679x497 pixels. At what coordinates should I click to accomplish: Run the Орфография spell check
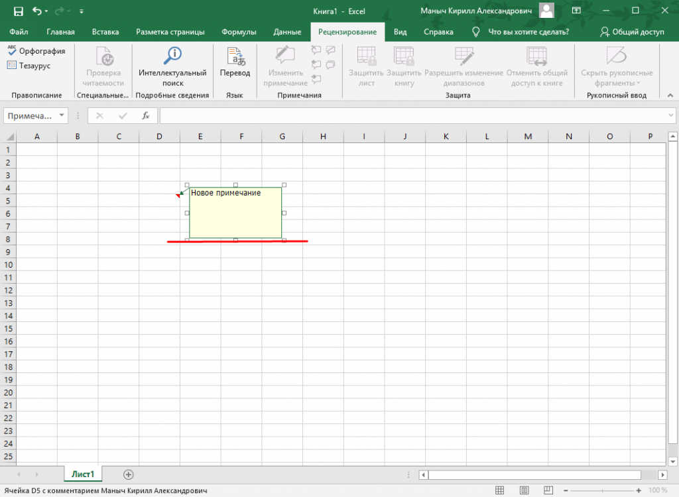point(36,51)
